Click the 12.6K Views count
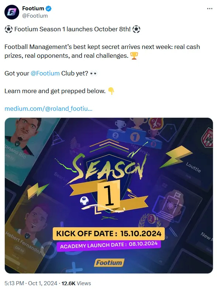Viewport: 217px width, 290px height. point(76,283)
